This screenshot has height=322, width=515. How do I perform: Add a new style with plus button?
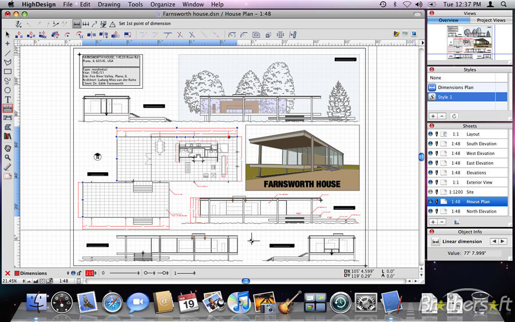pyautogui.click(x=433, y=116)
